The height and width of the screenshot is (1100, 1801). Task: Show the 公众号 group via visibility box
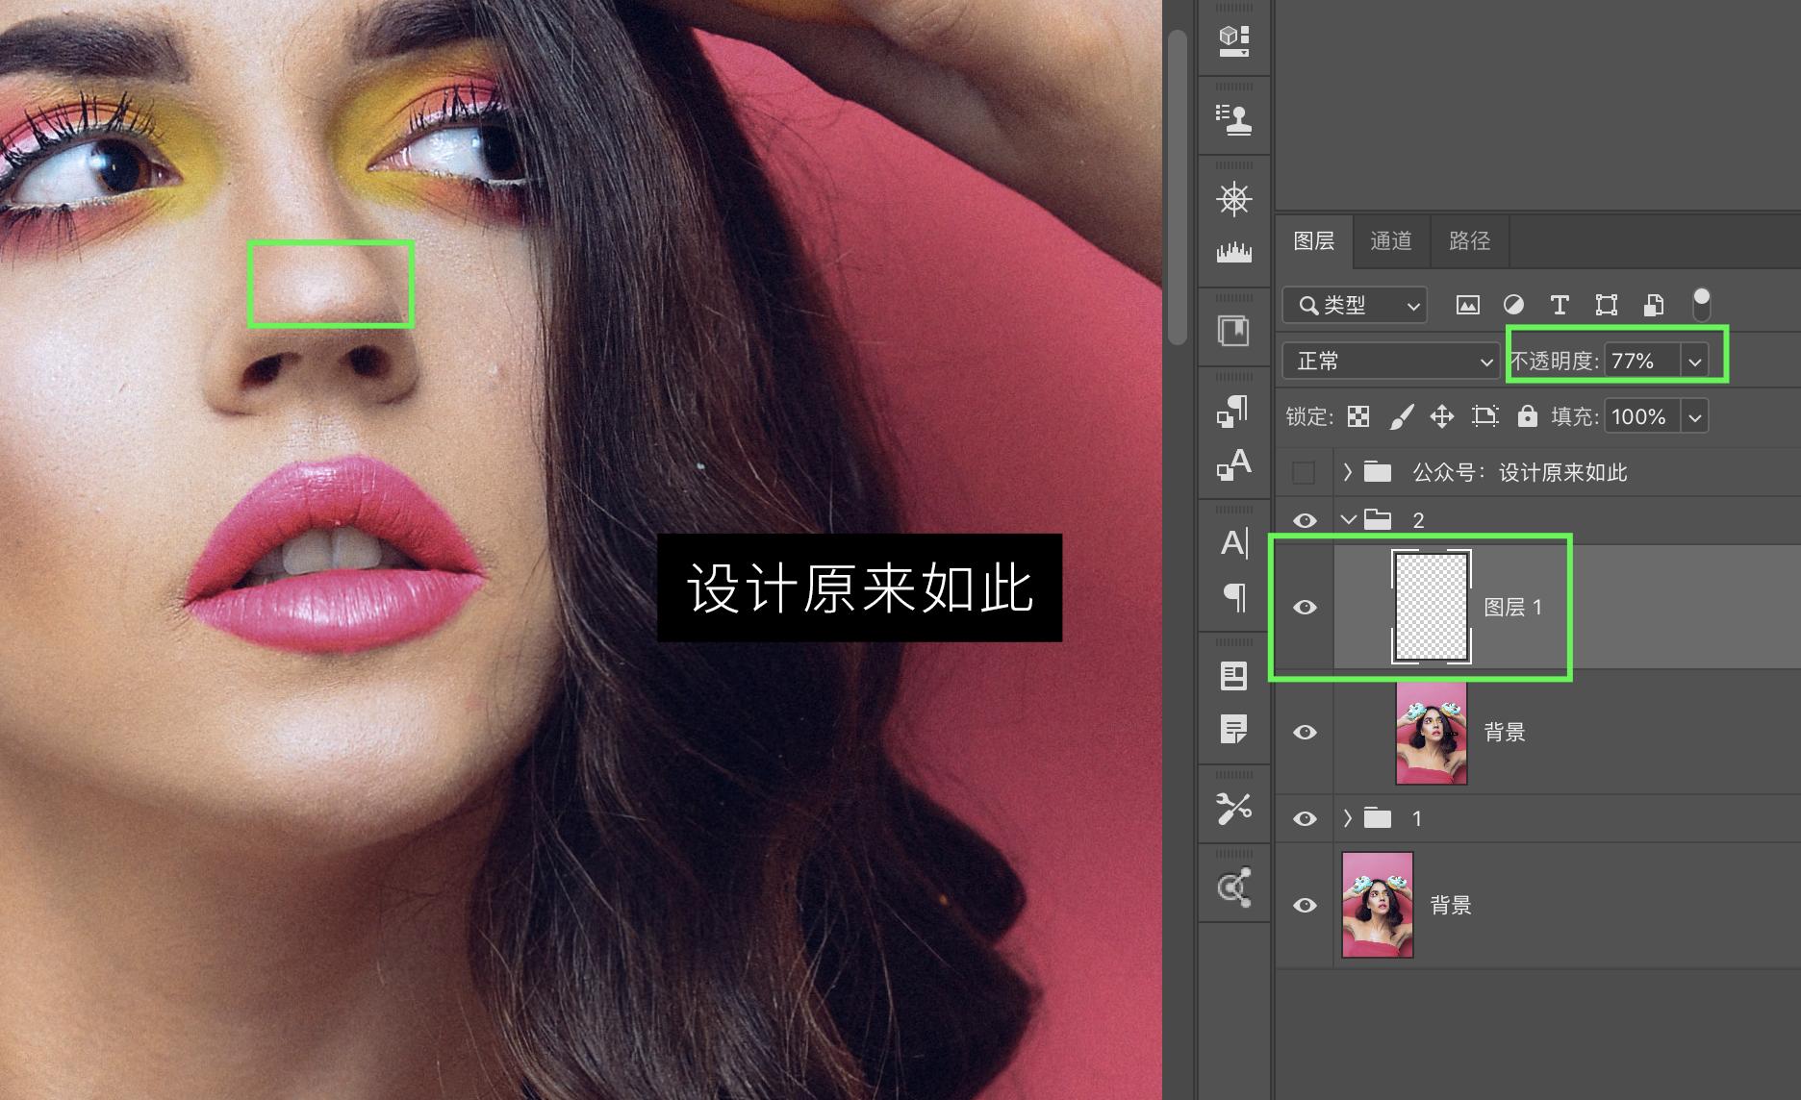pos(1304,472)
